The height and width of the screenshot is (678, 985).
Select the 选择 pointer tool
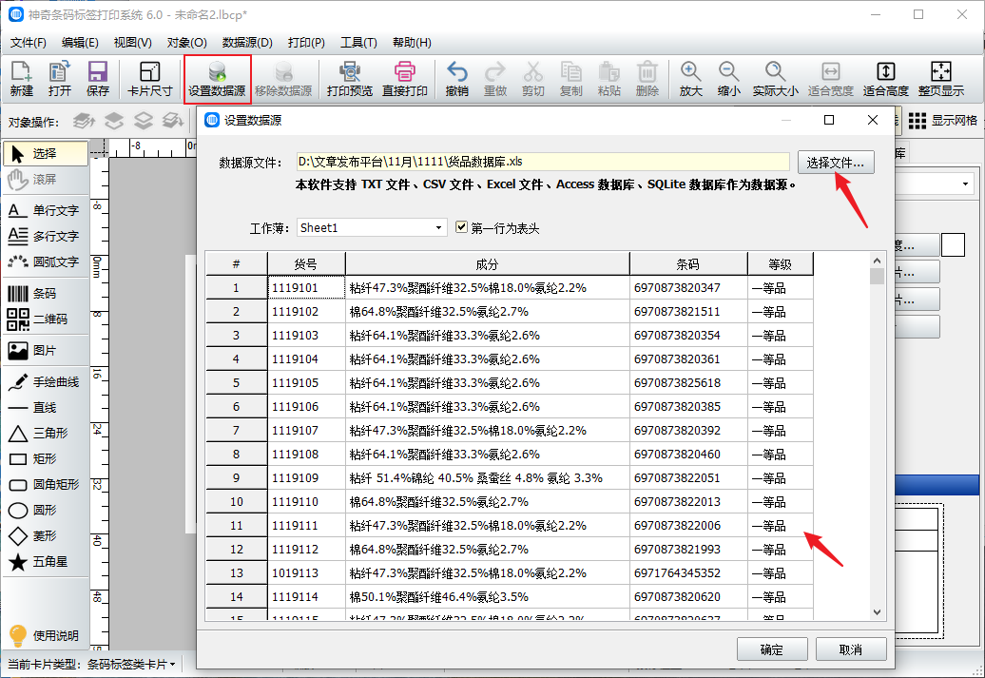click(46, 153)
